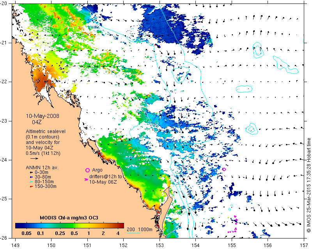Image resolution: width=312 pixels, height=249 pixels.
Task: Click the blue 30-80m arrow legend symbol
Action: point(31,177)
